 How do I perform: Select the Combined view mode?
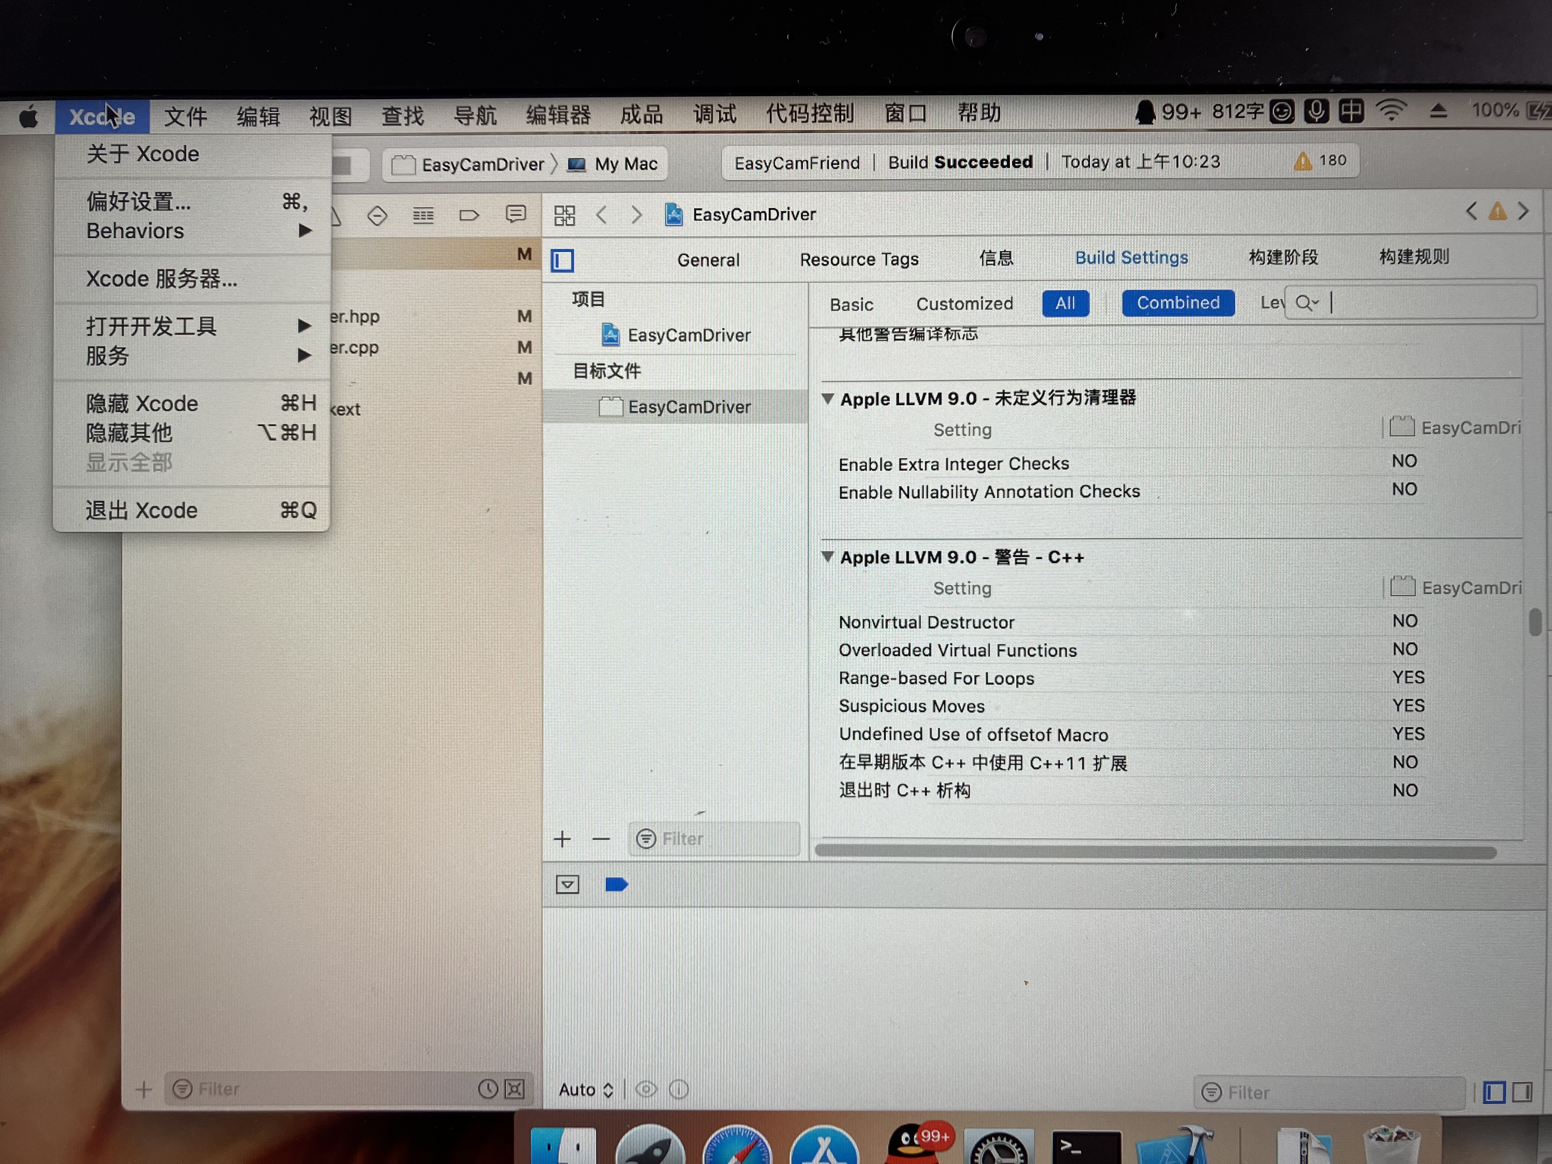(x=1178, y=303)
